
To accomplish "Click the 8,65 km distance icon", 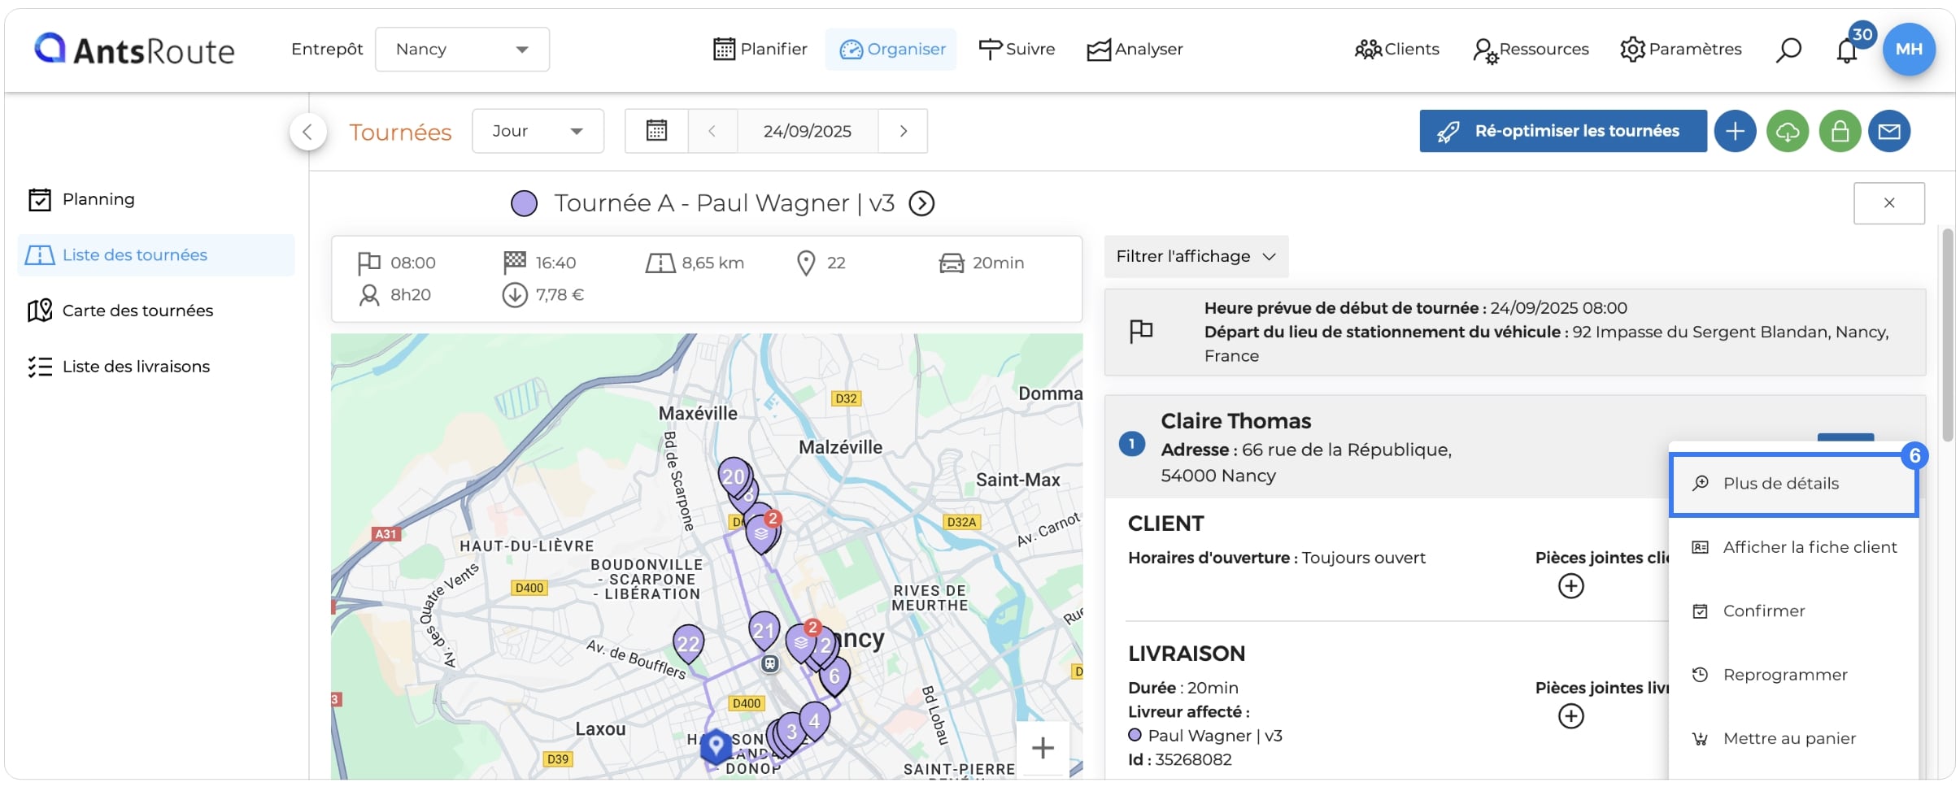I will coord(660,263).
